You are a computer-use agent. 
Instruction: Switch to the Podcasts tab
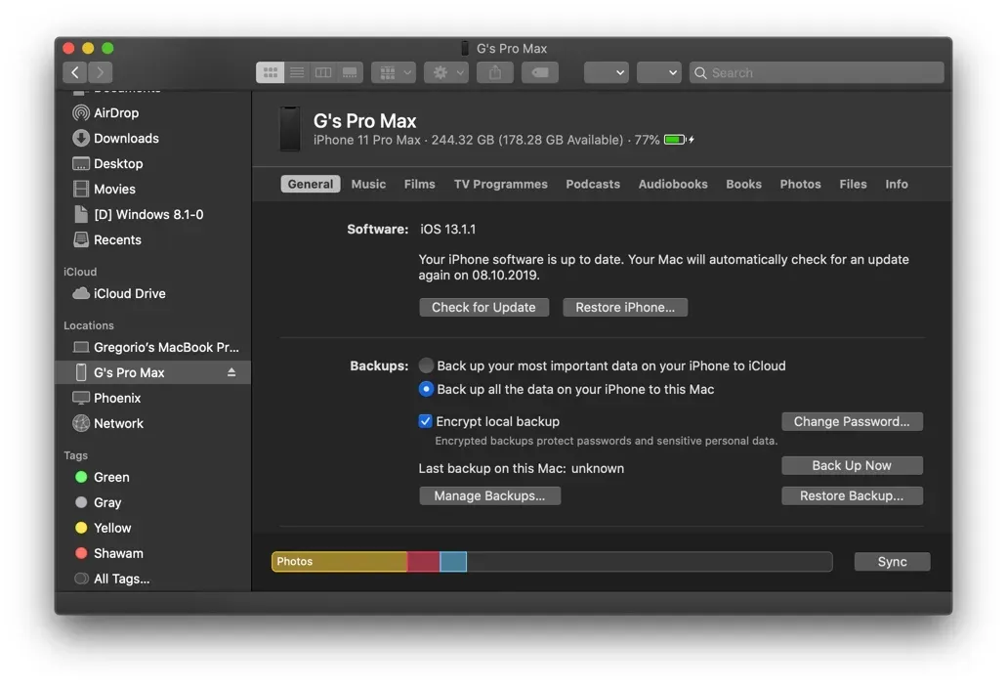coord(593,184)
